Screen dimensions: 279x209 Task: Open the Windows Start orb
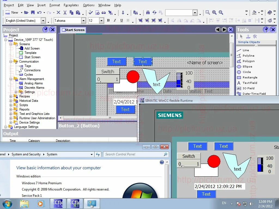click(x=7, y=204)
